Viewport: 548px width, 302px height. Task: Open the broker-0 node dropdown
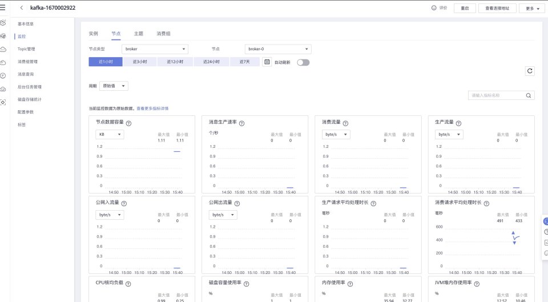(x=278, y=49)
